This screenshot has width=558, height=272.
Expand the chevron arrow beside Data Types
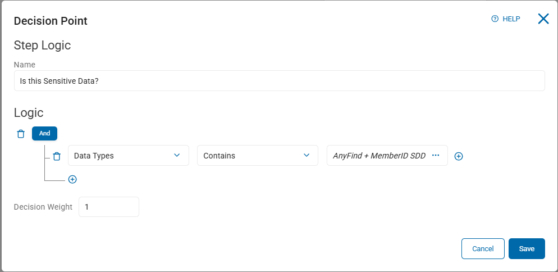pyautogui.click(x=177, y=155)
